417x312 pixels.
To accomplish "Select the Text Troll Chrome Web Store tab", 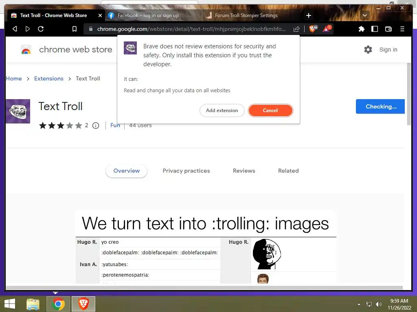I will click(53, 15).
